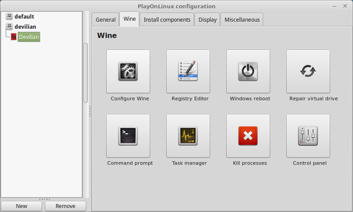The height and width of the screenshot is (212, 353).
Task: Click the Command prompt label text
Action: click(130, 163)
